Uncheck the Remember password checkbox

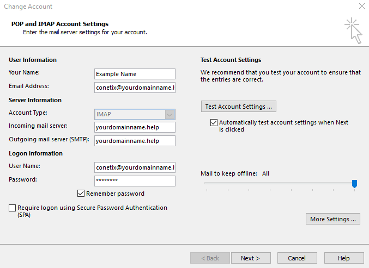point(81,194)
